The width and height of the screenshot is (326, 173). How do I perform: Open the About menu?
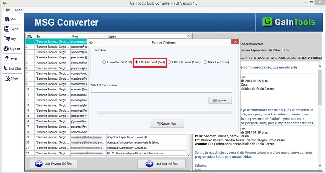pyautogui.click(x=19, y=10)
